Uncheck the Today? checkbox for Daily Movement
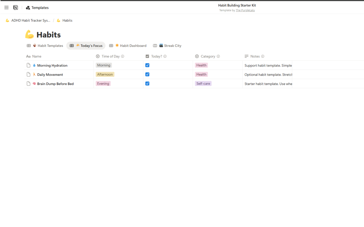364x227 pixels. [x=147, y=74]
